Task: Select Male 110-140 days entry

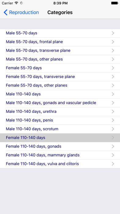Action: pos(60,94)
